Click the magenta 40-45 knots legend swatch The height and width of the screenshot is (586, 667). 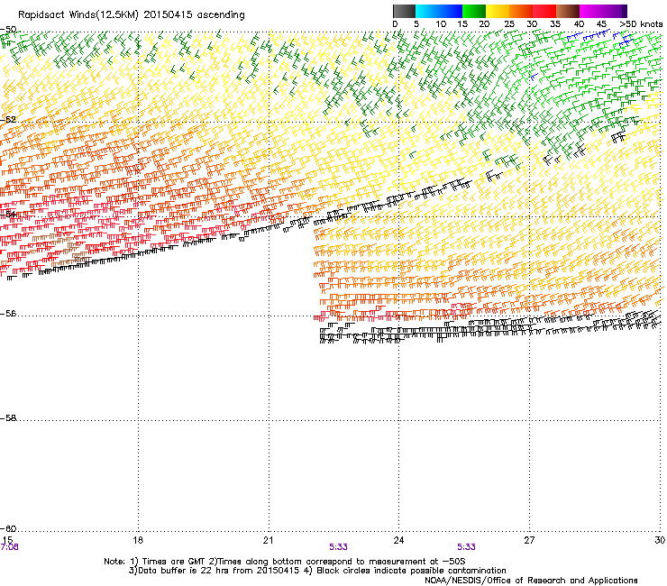[x=591, y=11]
